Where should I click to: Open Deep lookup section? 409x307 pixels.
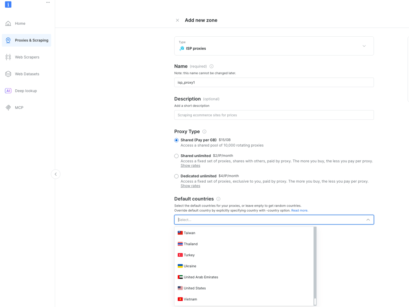(26, 91)
